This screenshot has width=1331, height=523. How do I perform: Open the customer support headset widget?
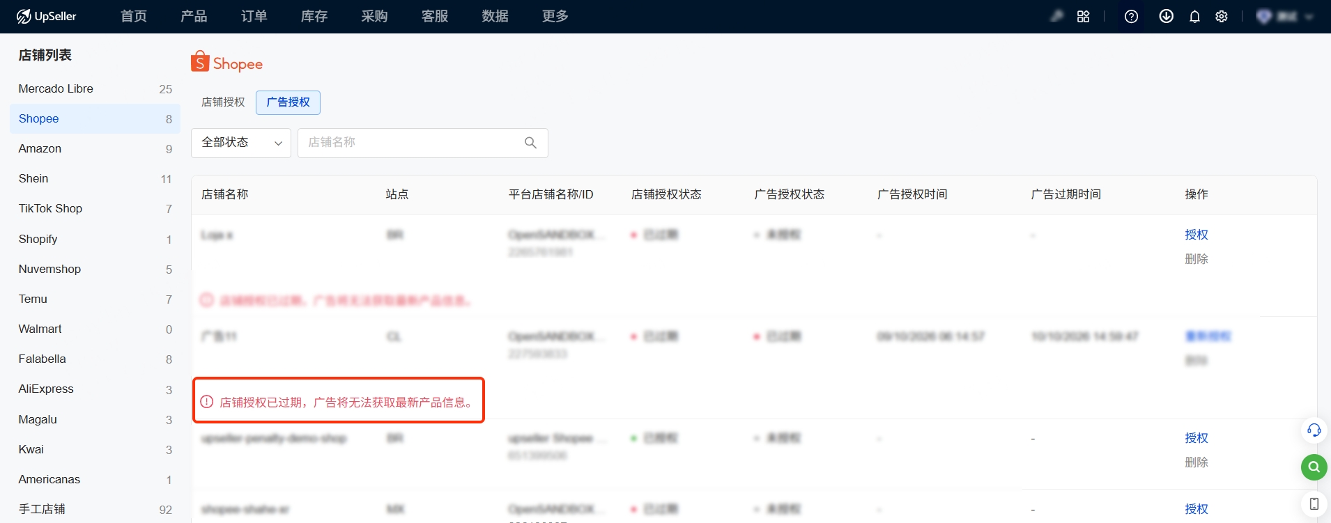point(1314,430)
